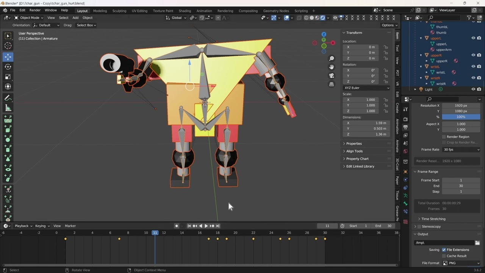Select the Annotate tool
This screenshot has width=485, height=273.
[x=8, y=98]
